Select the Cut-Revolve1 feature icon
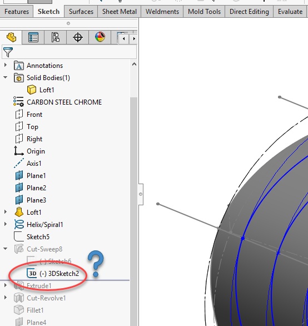This screenshot has height=326, width=308. click(x=19, y=298)
